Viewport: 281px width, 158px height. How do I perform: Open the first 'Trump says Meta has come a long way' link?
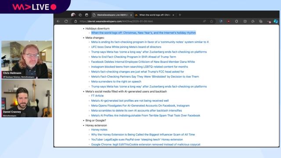point(149,52)
